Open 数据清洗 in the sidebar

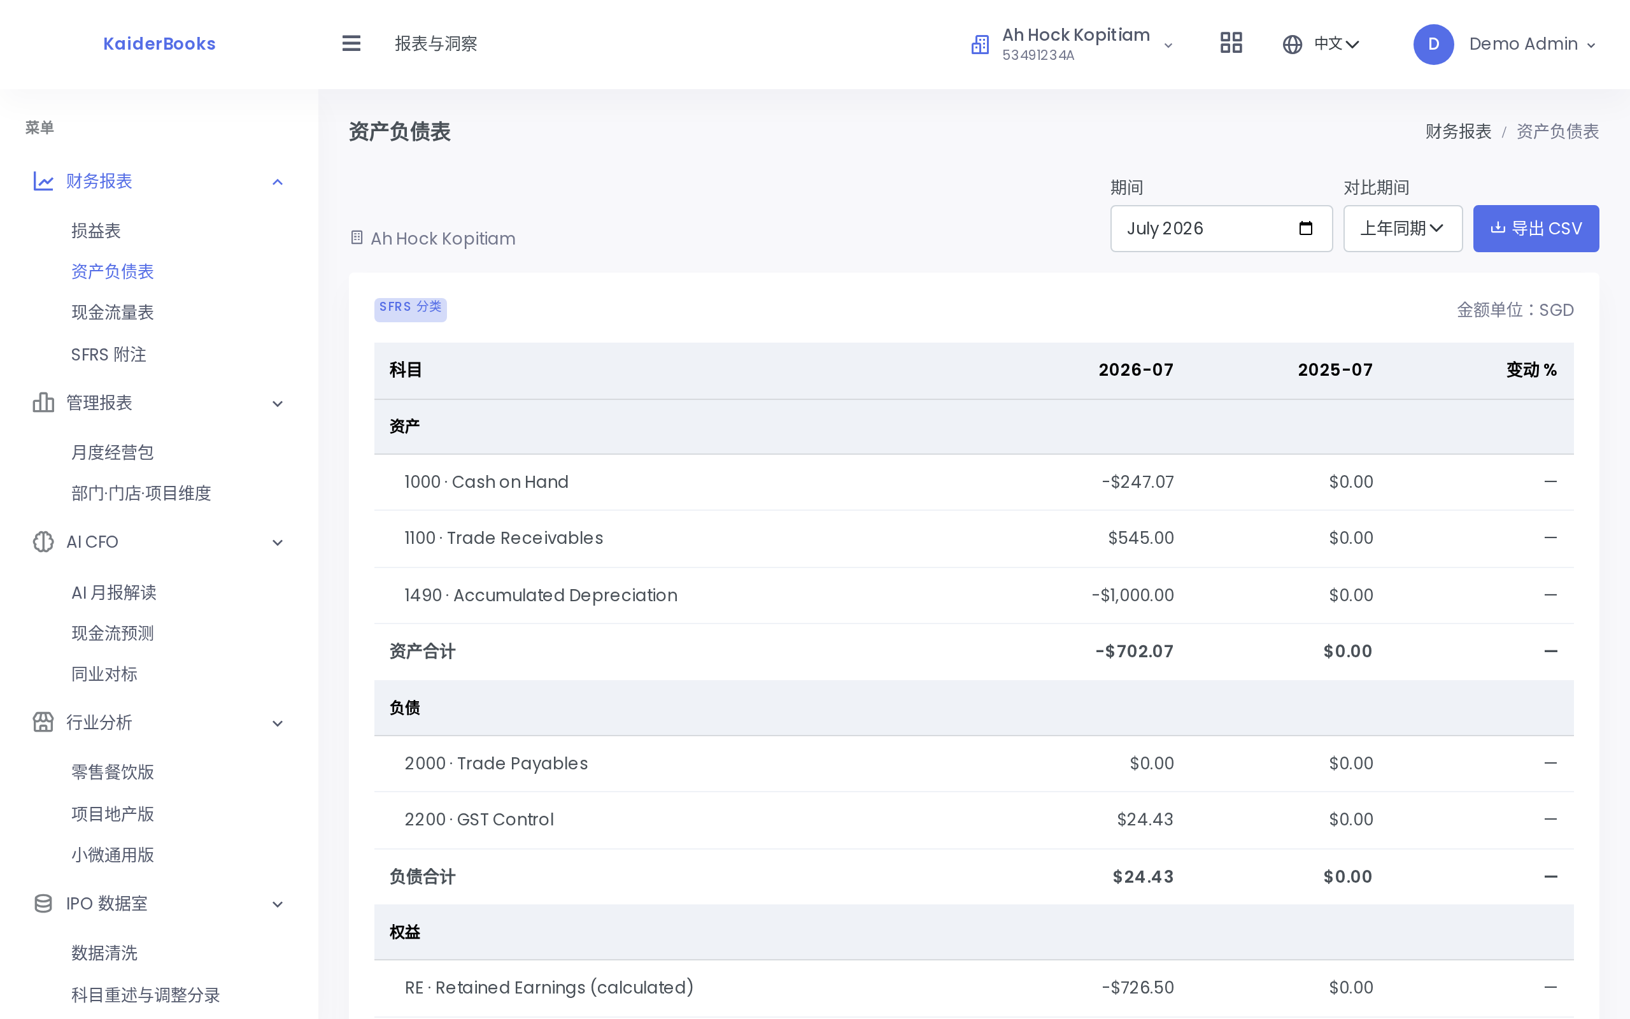click(104, 953)
